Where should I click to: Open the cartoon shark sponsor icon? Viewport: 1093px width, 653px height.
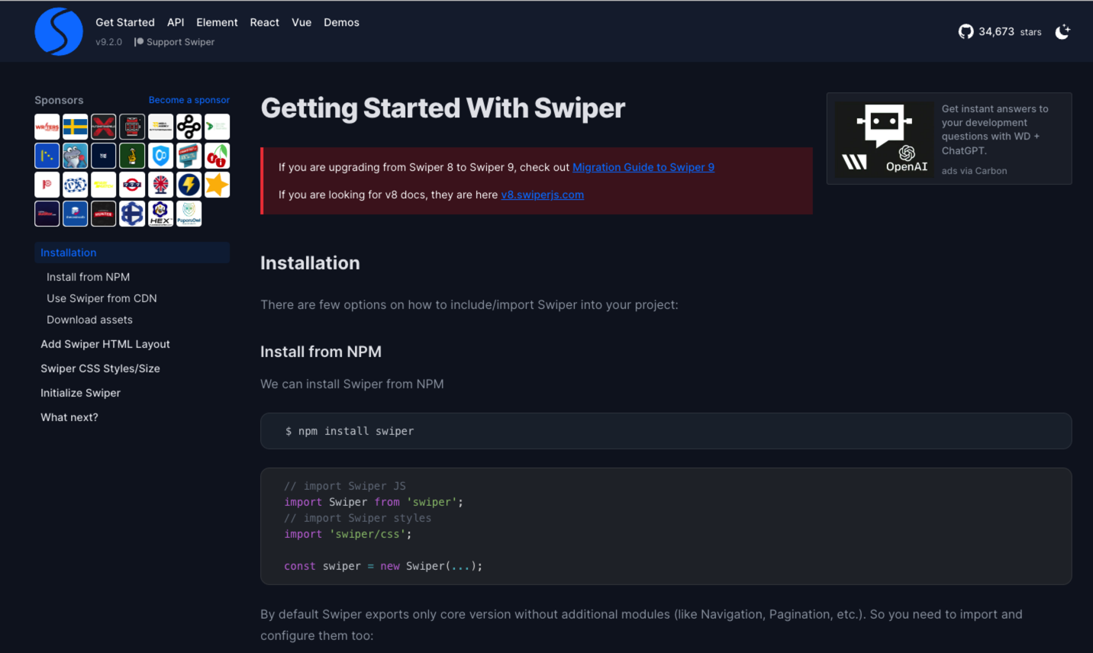point(76,156)
